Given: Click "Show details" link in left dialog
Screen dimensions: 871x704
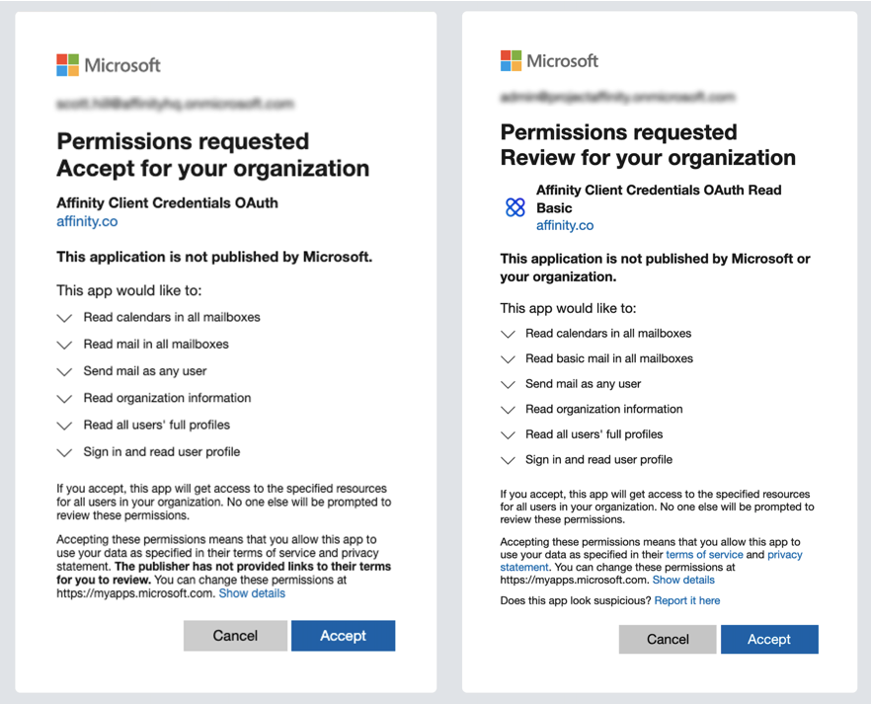Looking at the screenshot, I should [x=252, y=593].
